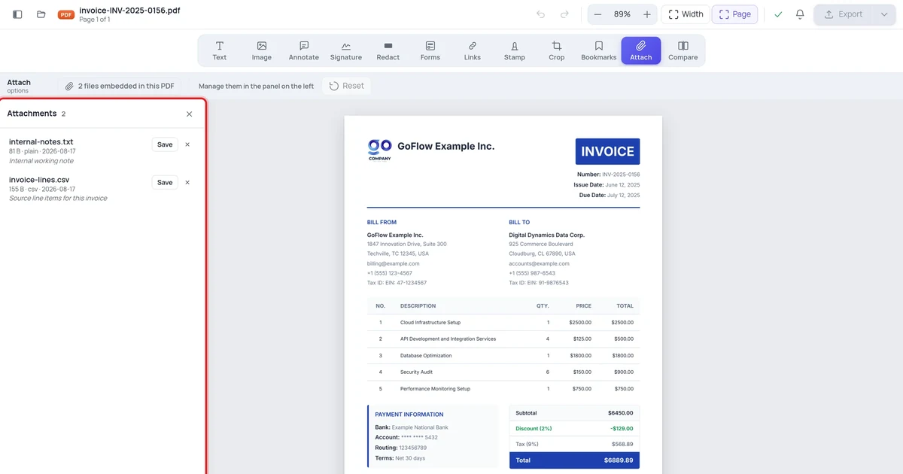
Task: Save invoice-lines.csv attachment
Action: 165,182
